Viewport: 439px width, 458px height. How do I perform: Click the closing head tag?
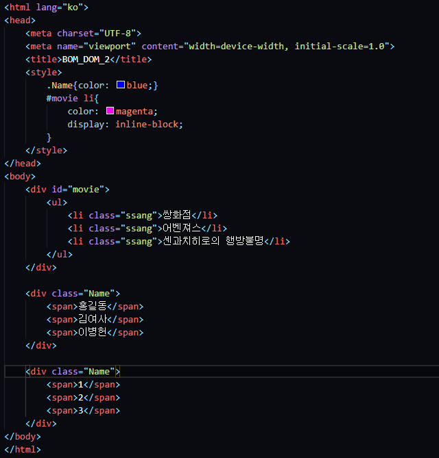(x=23, y=164)
